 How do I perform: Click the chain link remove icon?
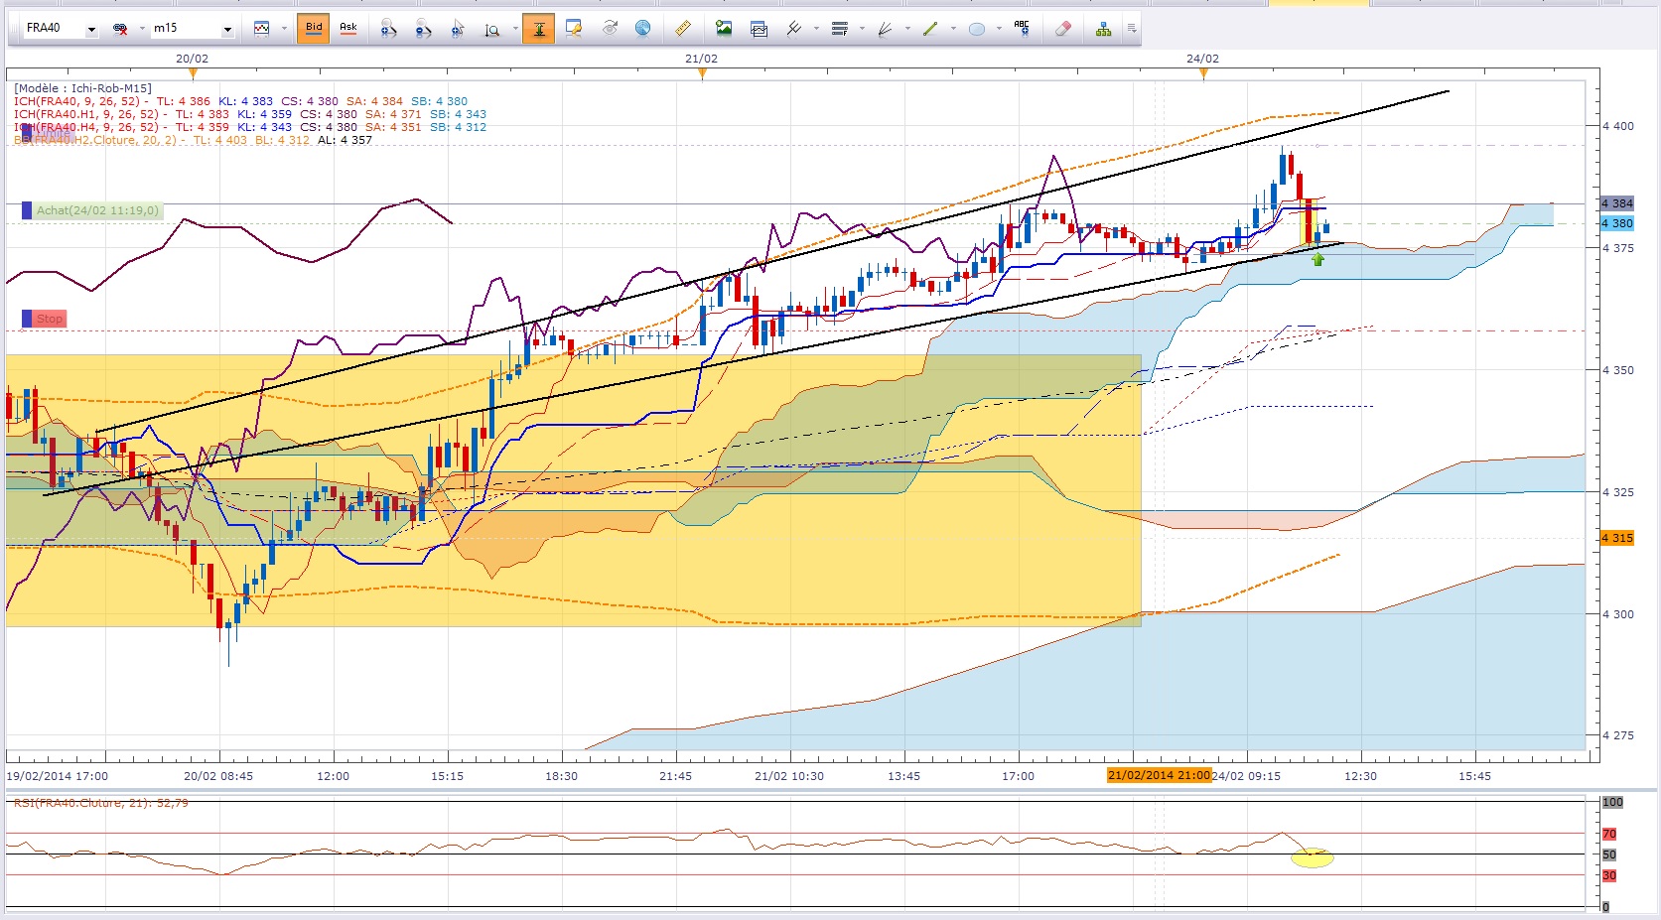click(x=120, y=29)
